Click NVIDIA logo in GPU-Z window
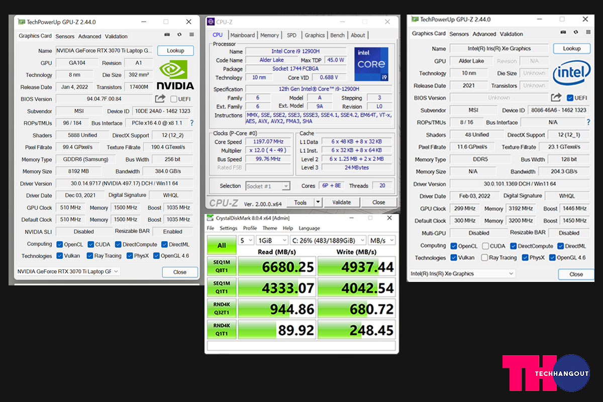 click(175, 75)
